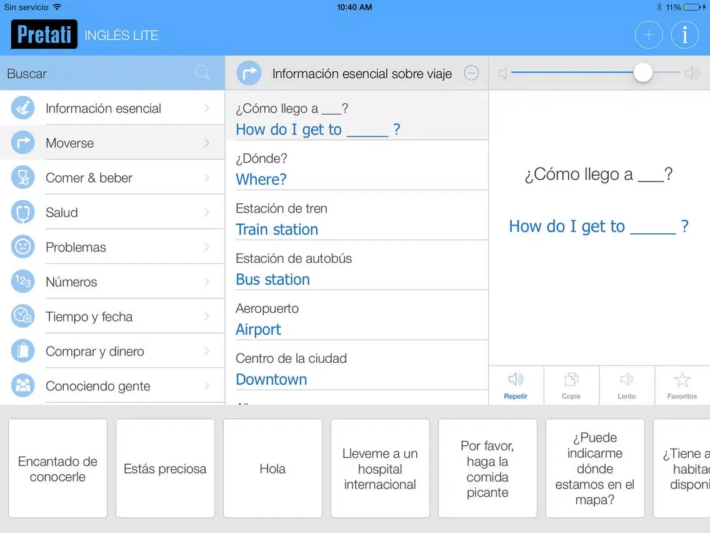Open the Problemas category
Viewport: 710px width, 533px height.
pos(112,247)
